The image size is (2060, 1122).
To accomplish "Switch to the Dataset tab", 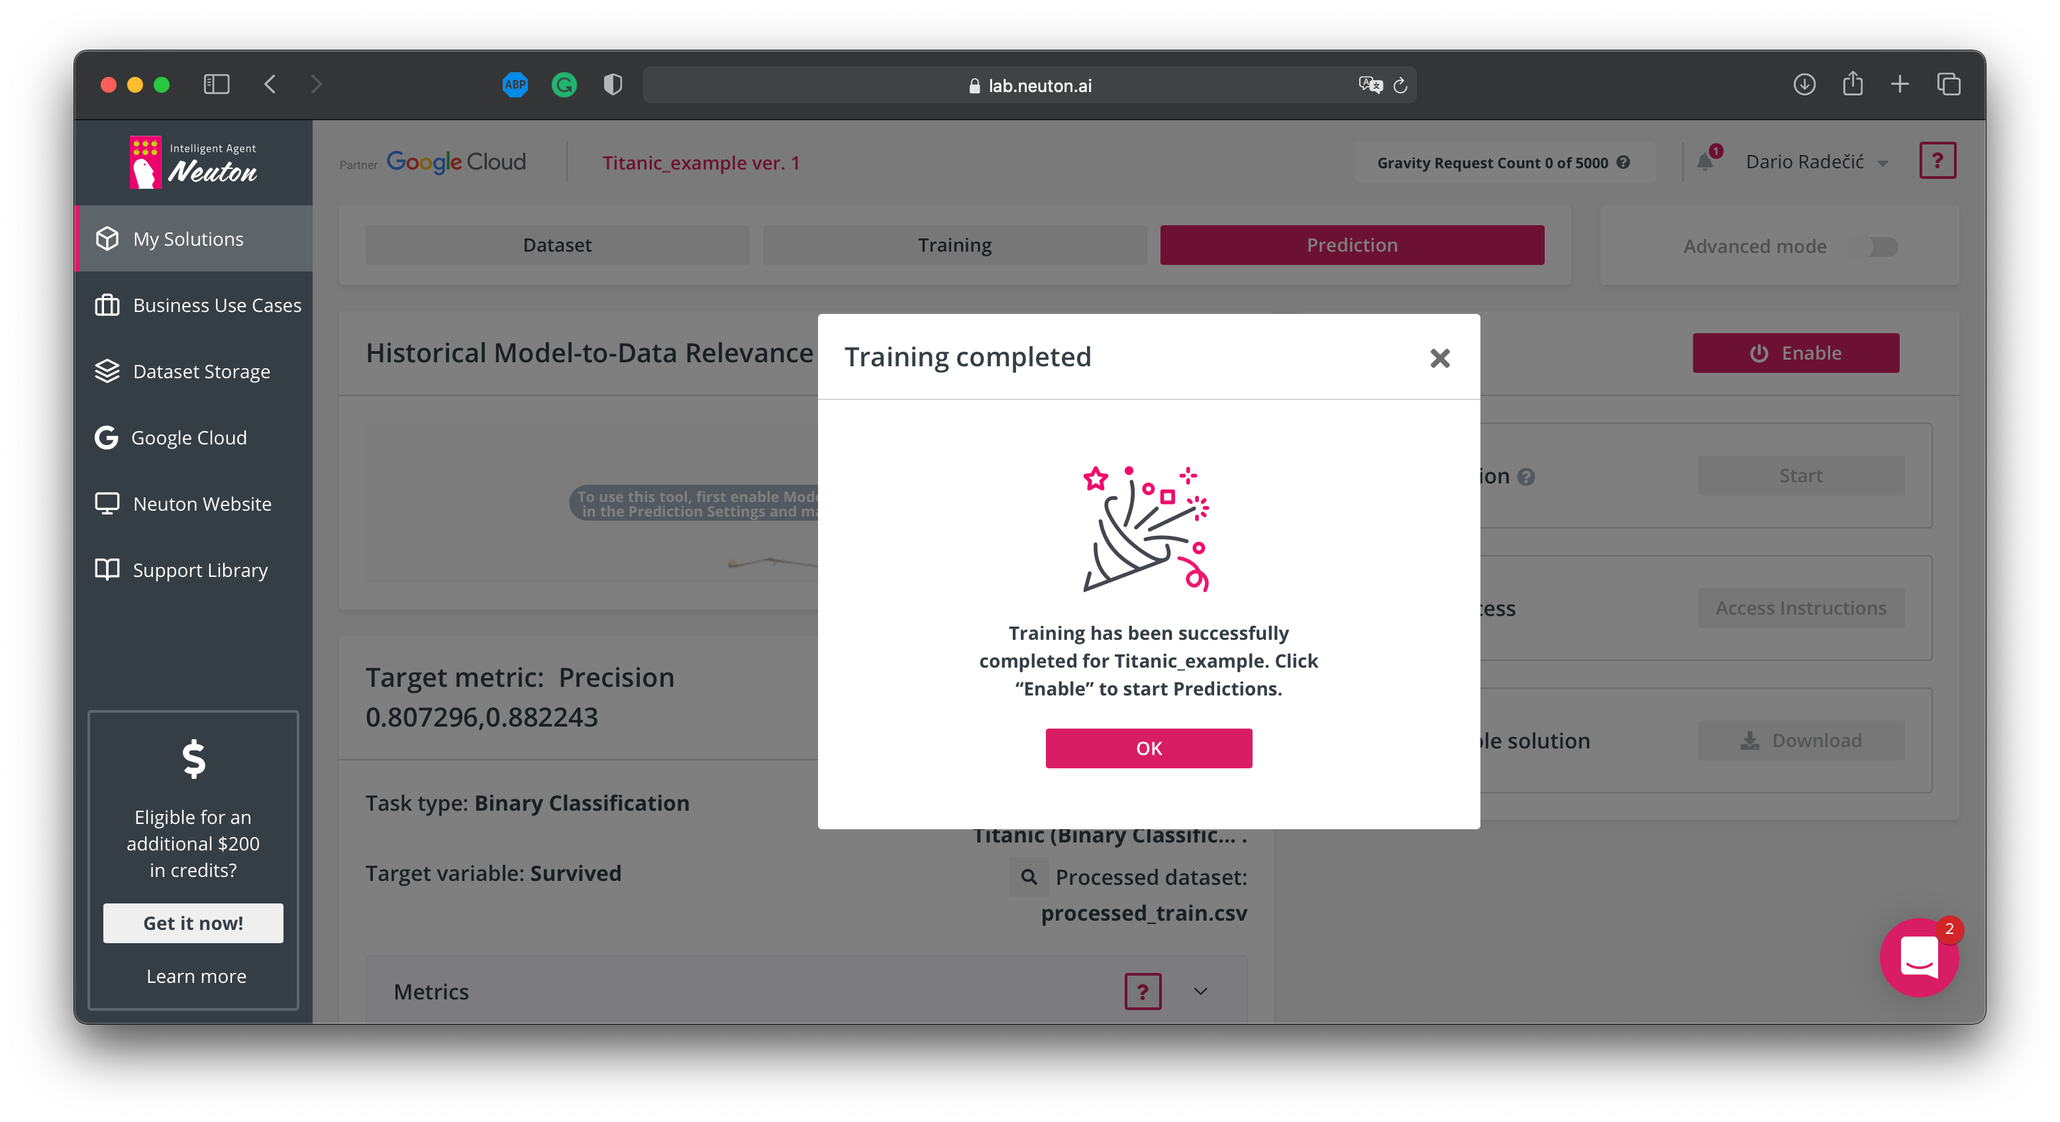I will [556, 244].
